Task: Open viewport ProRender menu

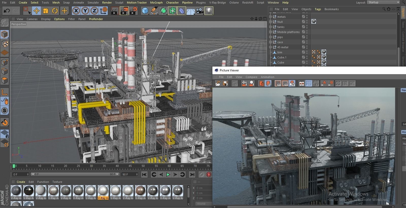Action: point(96,19)
